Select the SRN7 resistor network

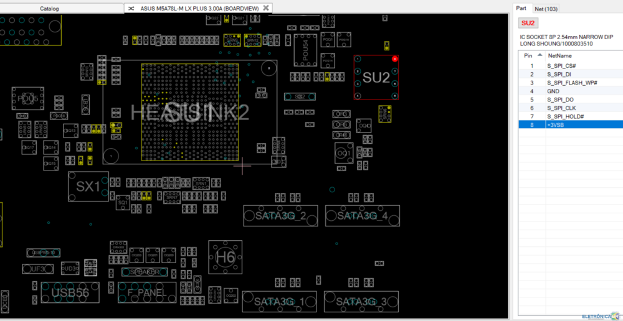point(172,197)
